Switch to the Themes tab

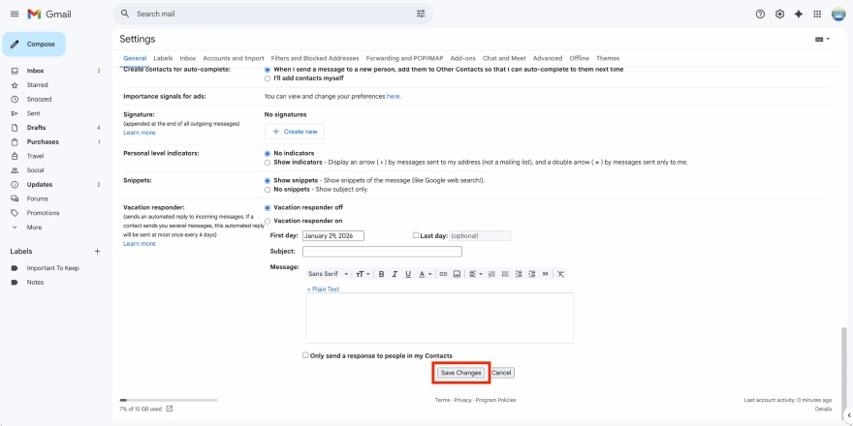tap(608, 58)
